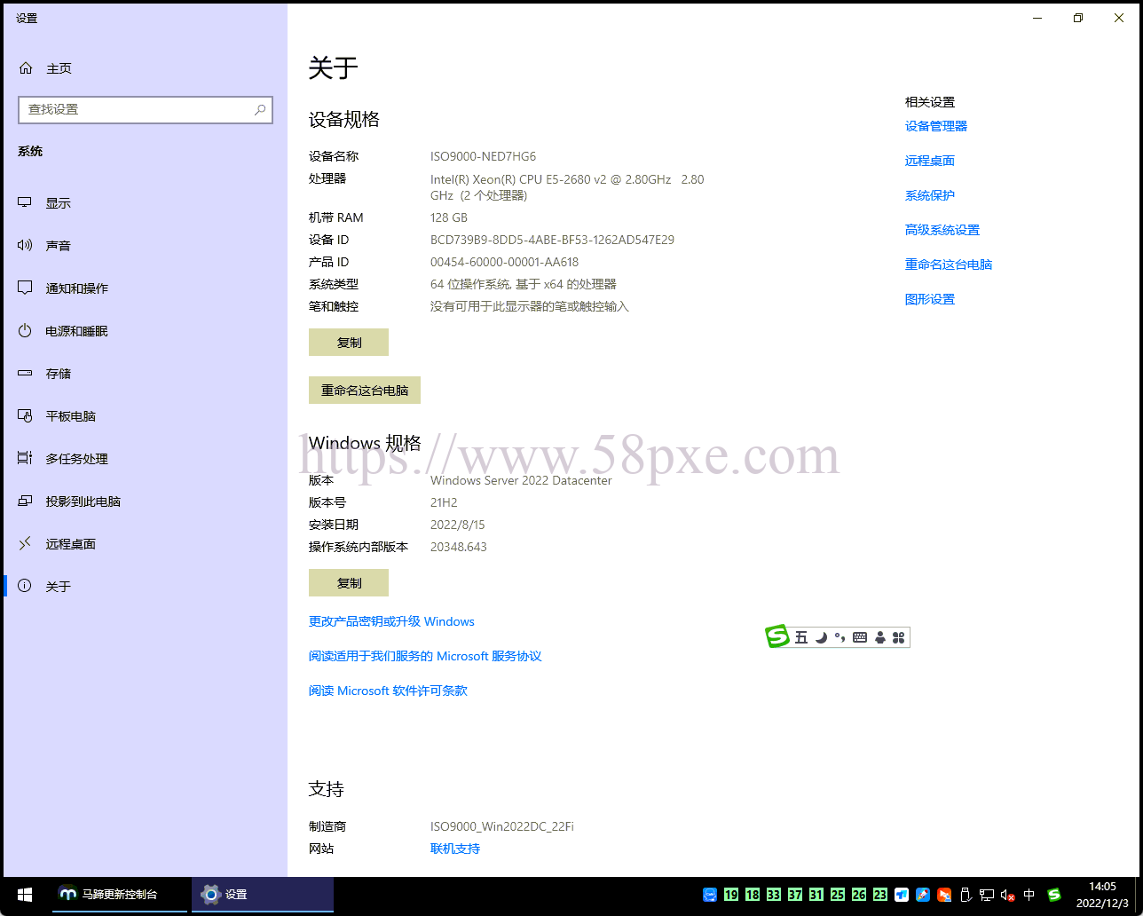Click the 重命名这台电脑 link under 相关设置

pos(949,265)
